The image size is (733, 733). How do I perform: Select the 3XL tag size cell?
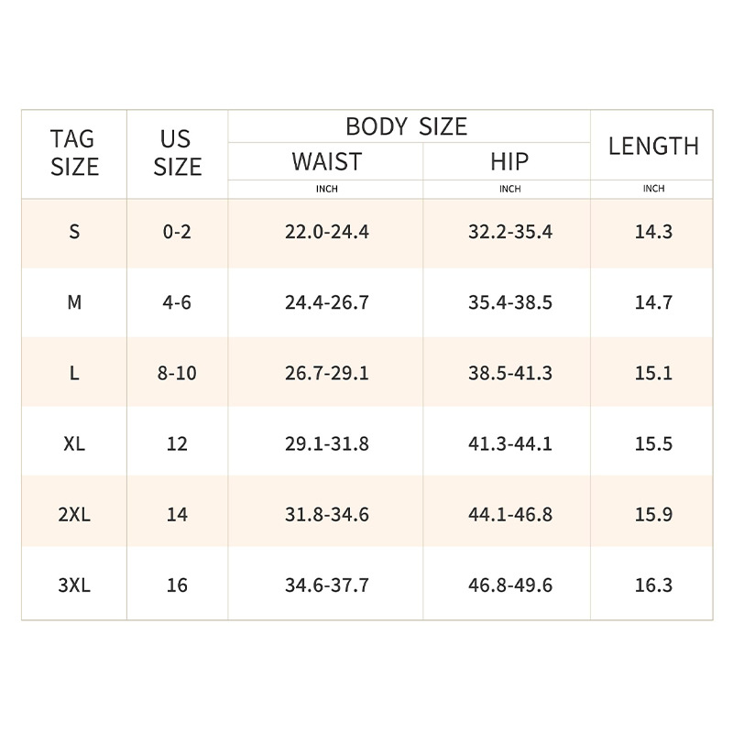pos(74,585)
